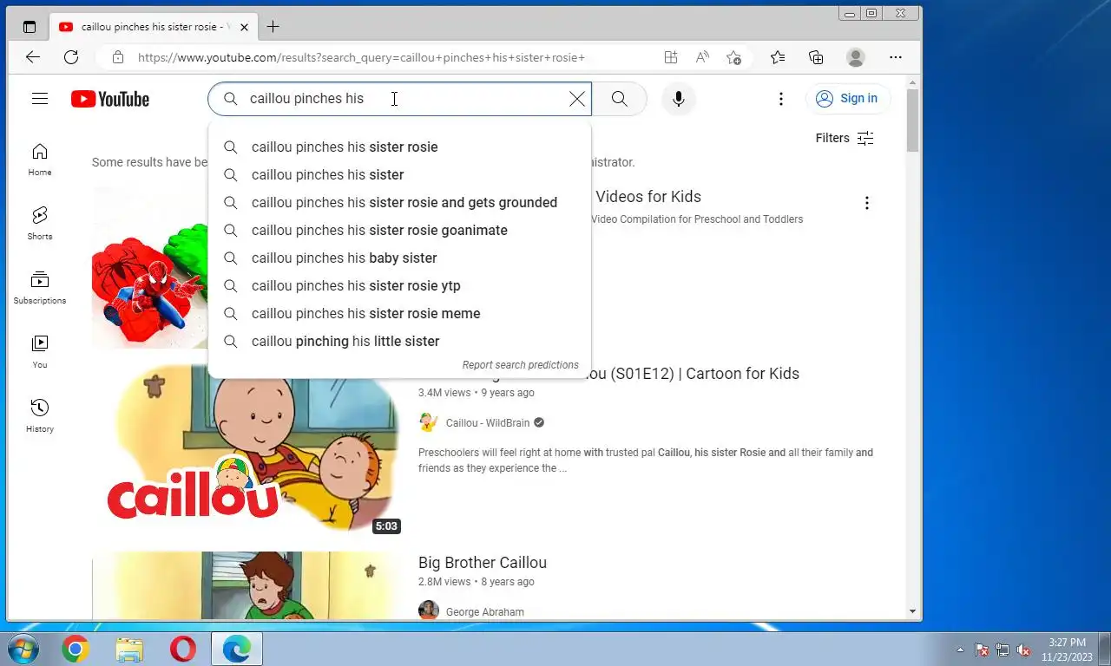Open a new browser tab
The image size is (1111, 666).
(x=273, y=27)
